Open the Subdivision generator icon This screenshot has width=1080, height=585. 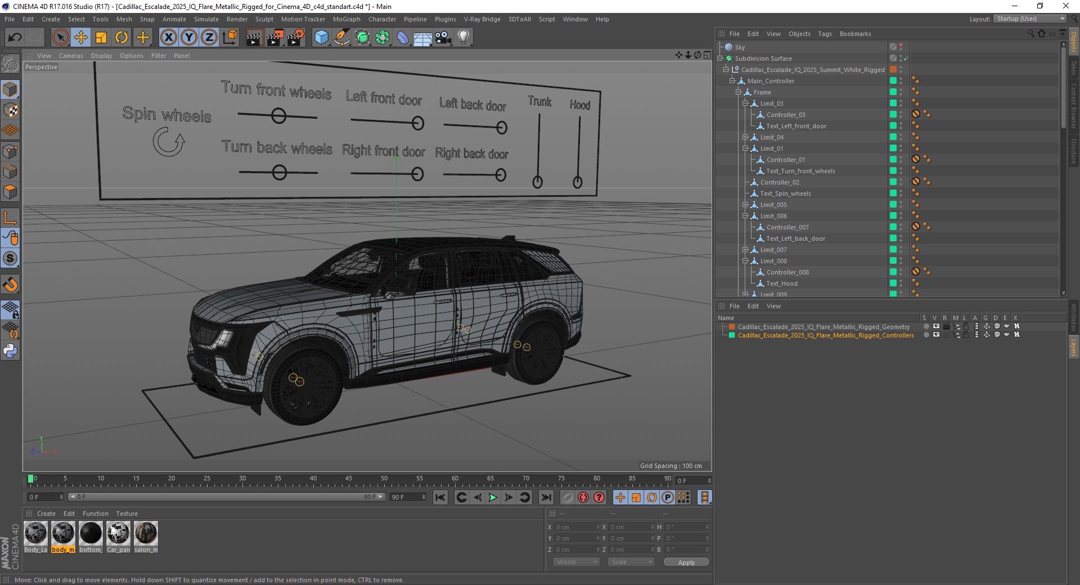pyautogui.click(x=362, y=38)
